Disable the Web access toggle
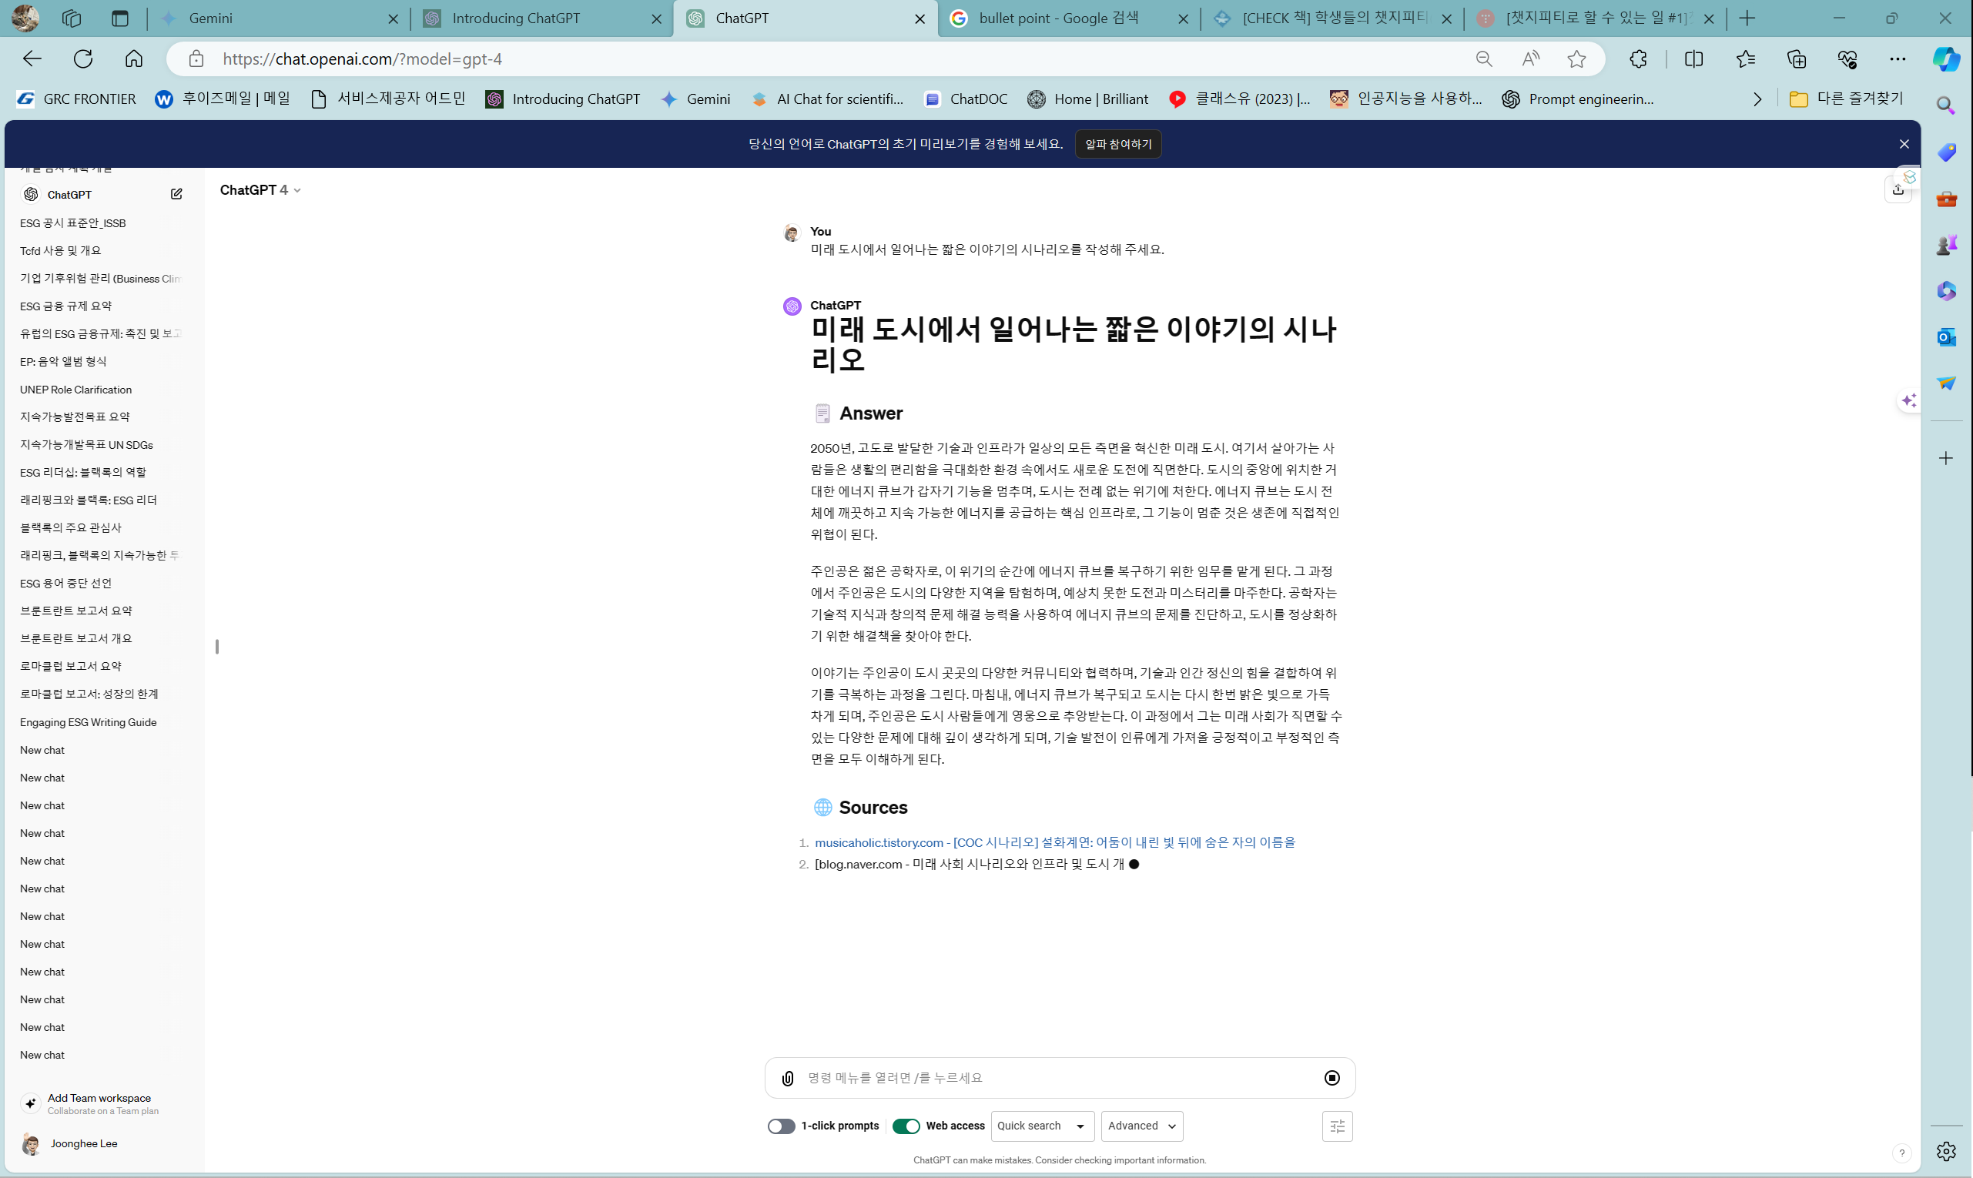The height and width of the screenshot is (1178, 1973). coord(906,1126)
